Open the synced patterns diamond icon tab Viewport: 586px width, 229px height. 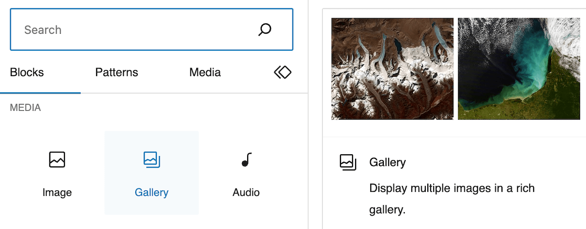tap(282, 73)
